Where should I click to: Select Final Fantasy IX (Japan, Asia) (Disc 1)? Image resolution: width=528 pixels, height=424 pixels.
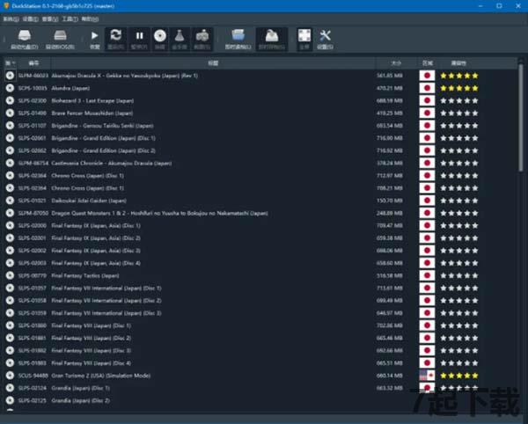(x=96, y=225)
